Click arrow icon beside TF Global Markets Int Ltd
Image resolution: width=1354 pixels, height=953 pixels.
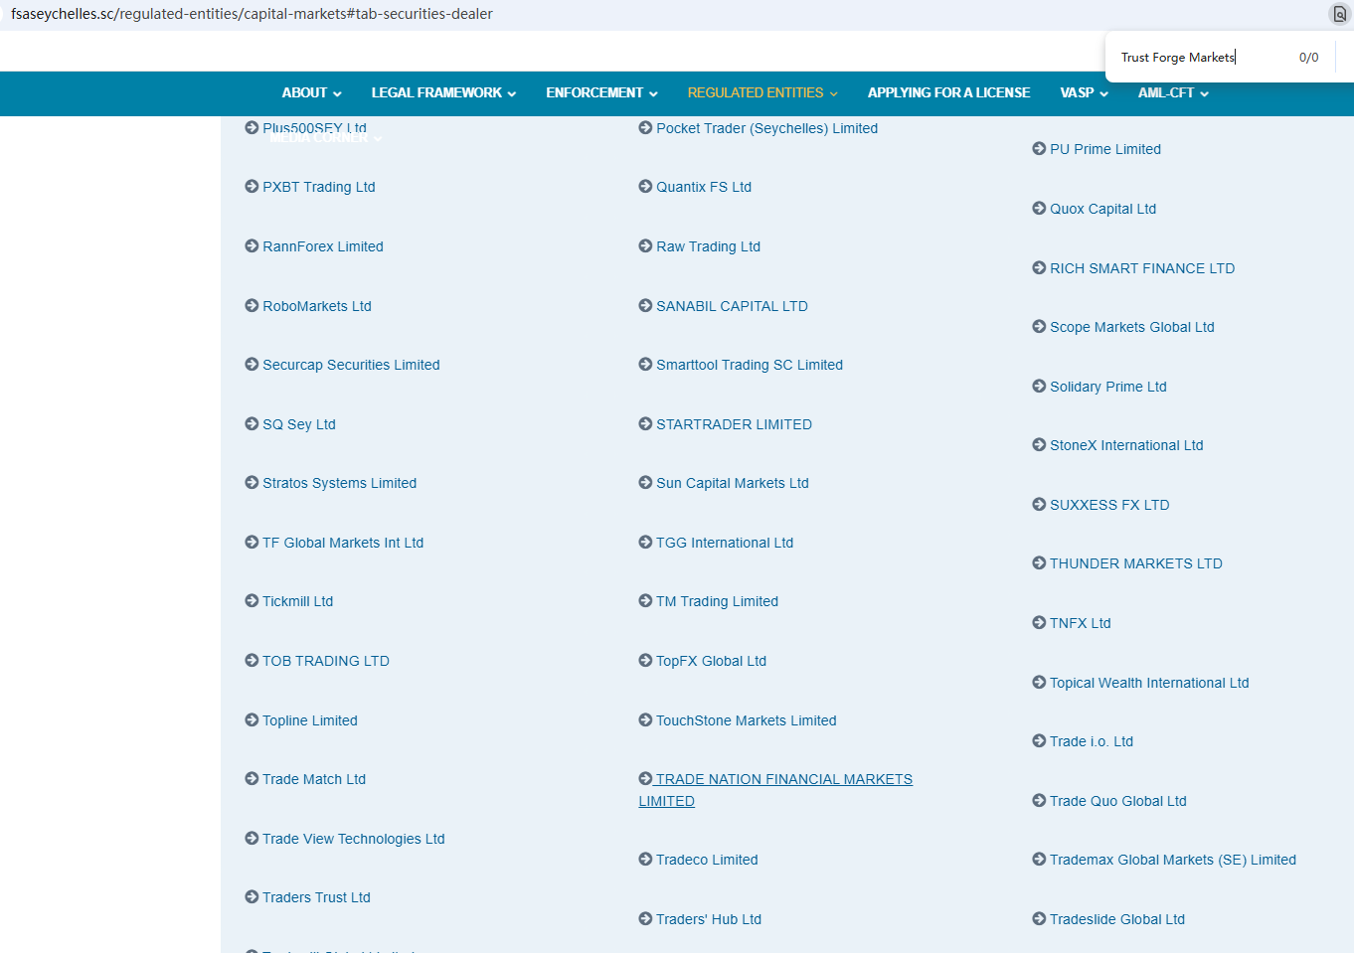252,542
